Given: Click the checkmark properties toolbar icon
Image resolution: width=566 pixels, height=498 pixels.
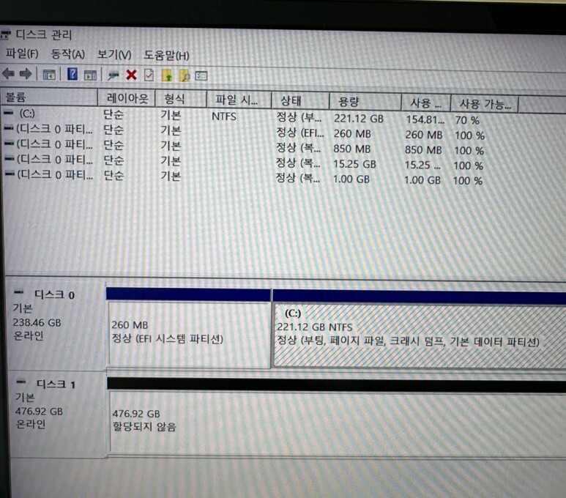Looking at the screenshot, I should 149,75.
